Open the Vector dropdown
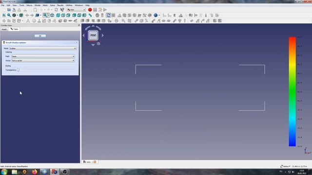This screenshot has width=312, height=175. point(43,60)
